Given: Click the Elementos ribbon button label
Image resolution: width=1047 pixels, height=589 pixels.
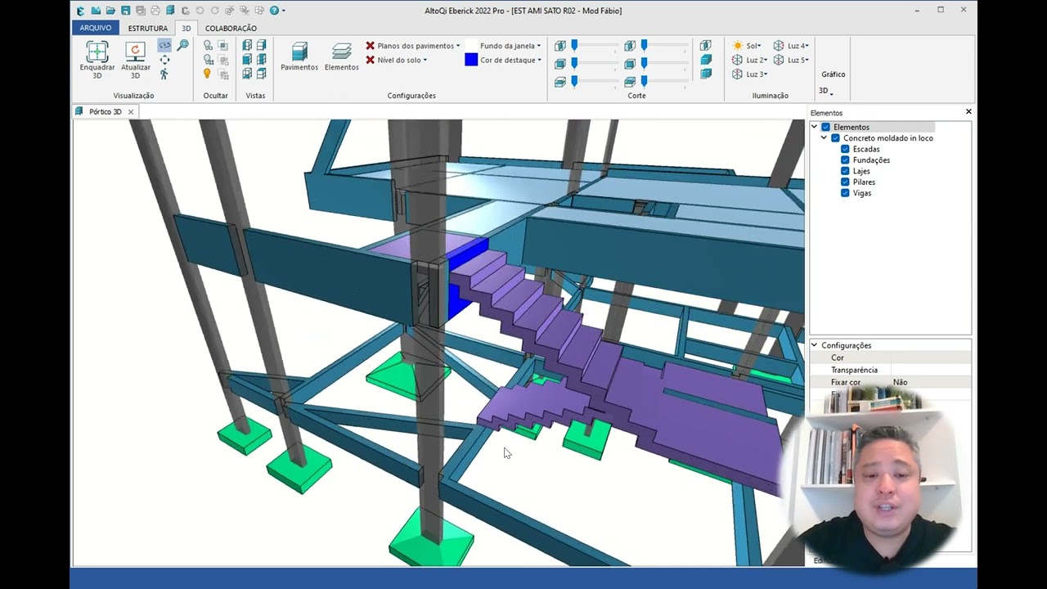Looking at the screenshot, I should pyautogui.click(x=341, y=67).
